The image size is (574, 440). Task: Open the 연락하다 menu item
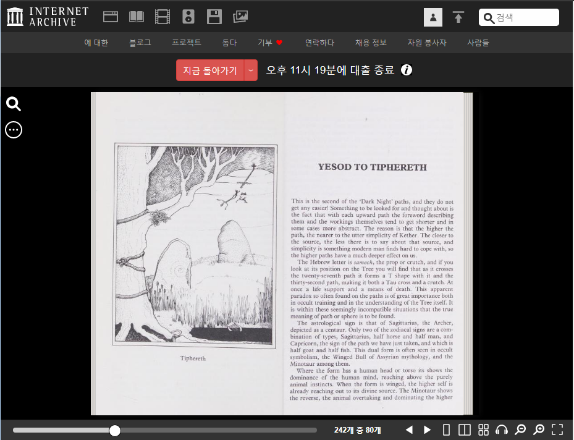[x=320, y=43]
